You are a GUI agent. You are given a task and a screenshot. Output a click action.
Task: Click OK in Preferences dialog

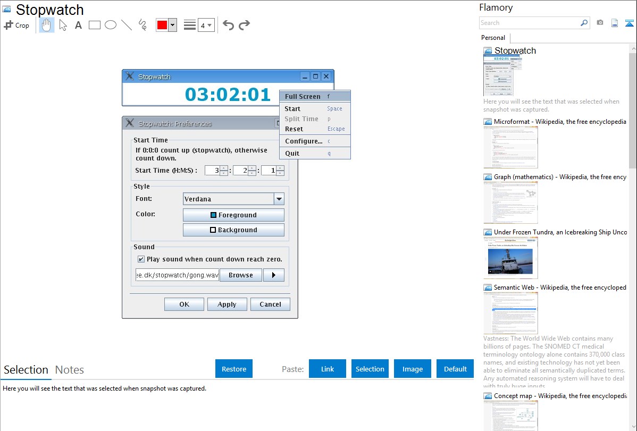point(184,305)
